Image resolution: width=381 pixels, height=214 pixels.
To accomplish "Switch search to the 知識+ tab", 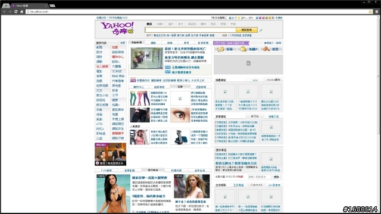I will pyautogui.click(x=160, y=24).
